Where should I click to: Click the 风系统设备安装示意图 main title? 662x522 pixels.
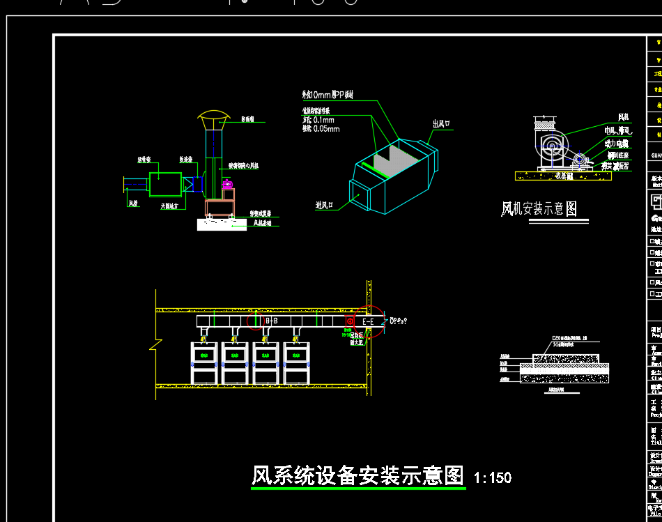click(x=357, y=476)
